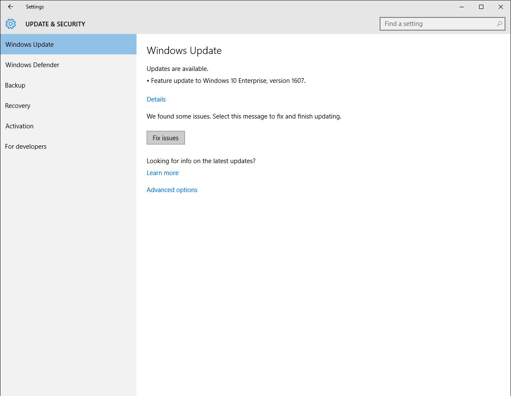The width and height of the screenshot is (511, 396).
Task: Minimize the Settings window
Action: coord(462,7)
